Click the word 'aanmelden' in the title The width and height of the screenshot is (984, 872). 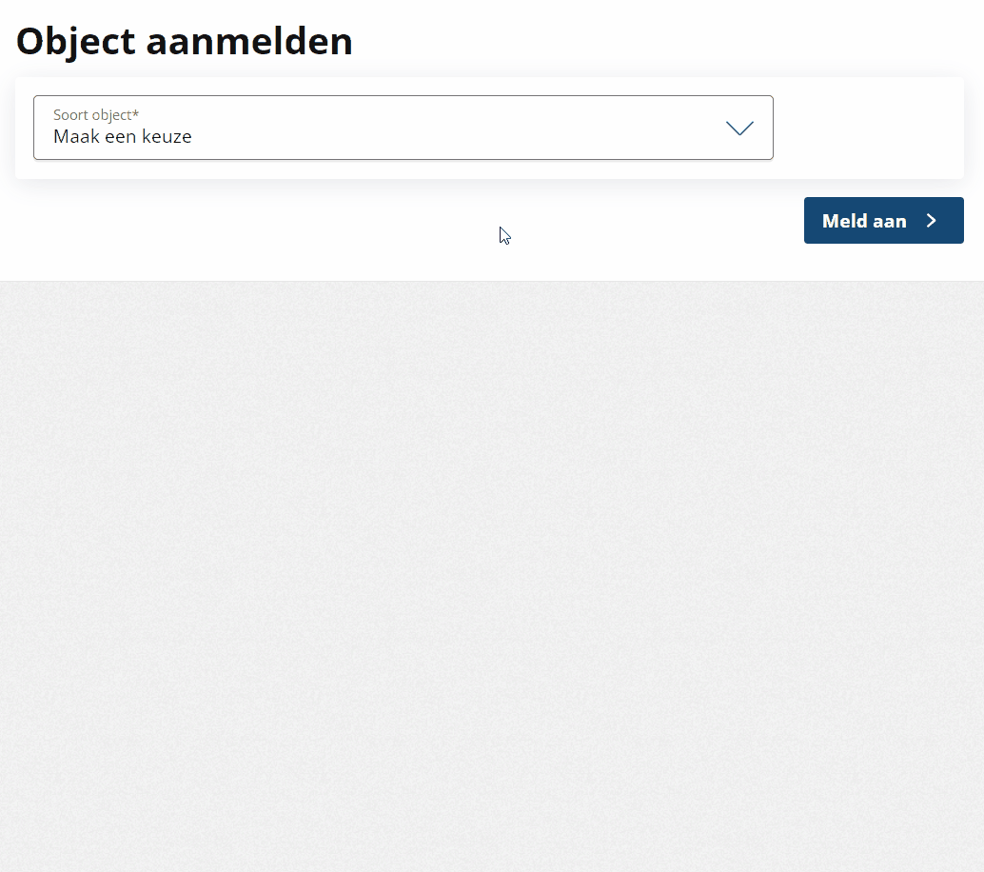249,42
